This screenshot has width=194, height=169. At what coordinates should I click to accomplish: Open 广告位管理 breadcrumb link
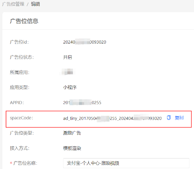(13, 4)
